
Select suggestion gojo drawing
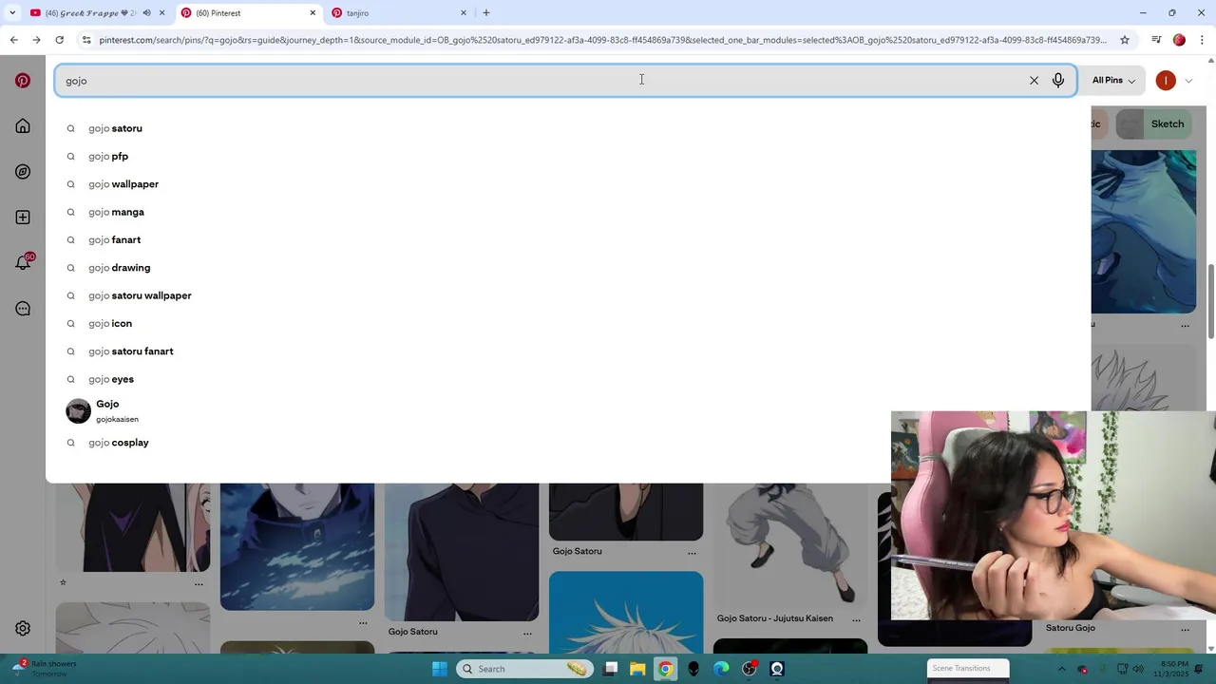tap(119, 268)
